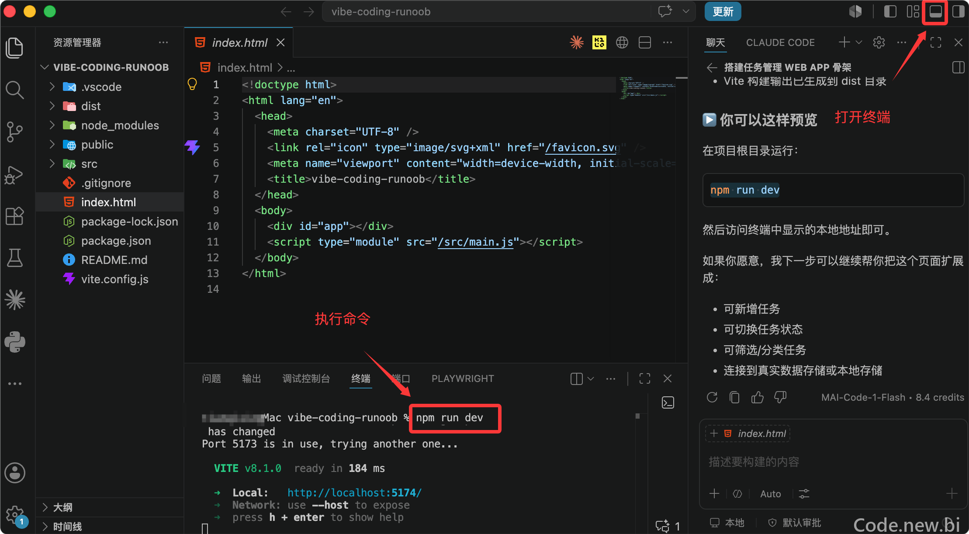
Task: Open the Extensions view
Action: point(15,216)
